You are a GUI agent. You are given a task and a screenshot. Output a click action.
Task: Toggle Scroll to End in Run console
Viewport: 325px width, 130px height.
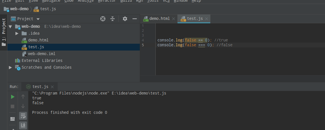point(23,125)
